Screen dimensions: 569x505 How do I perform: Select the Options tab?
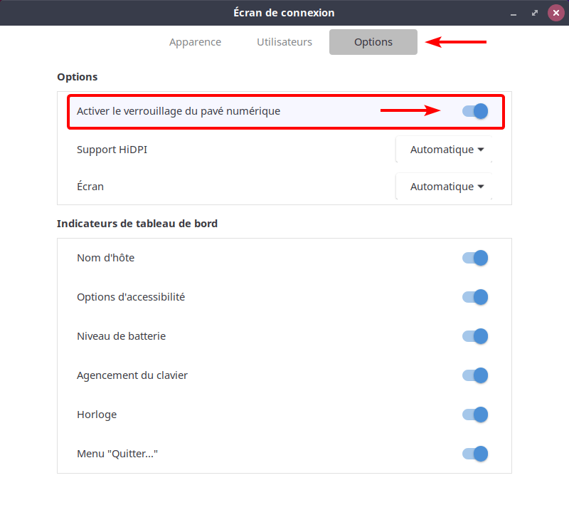click(x=373, y=42)
